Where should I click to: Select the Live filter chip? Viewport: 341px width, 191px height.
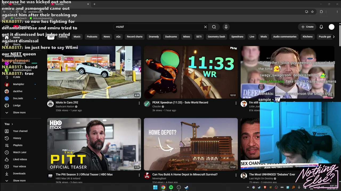pyautogui.click(x=252, y=37)
